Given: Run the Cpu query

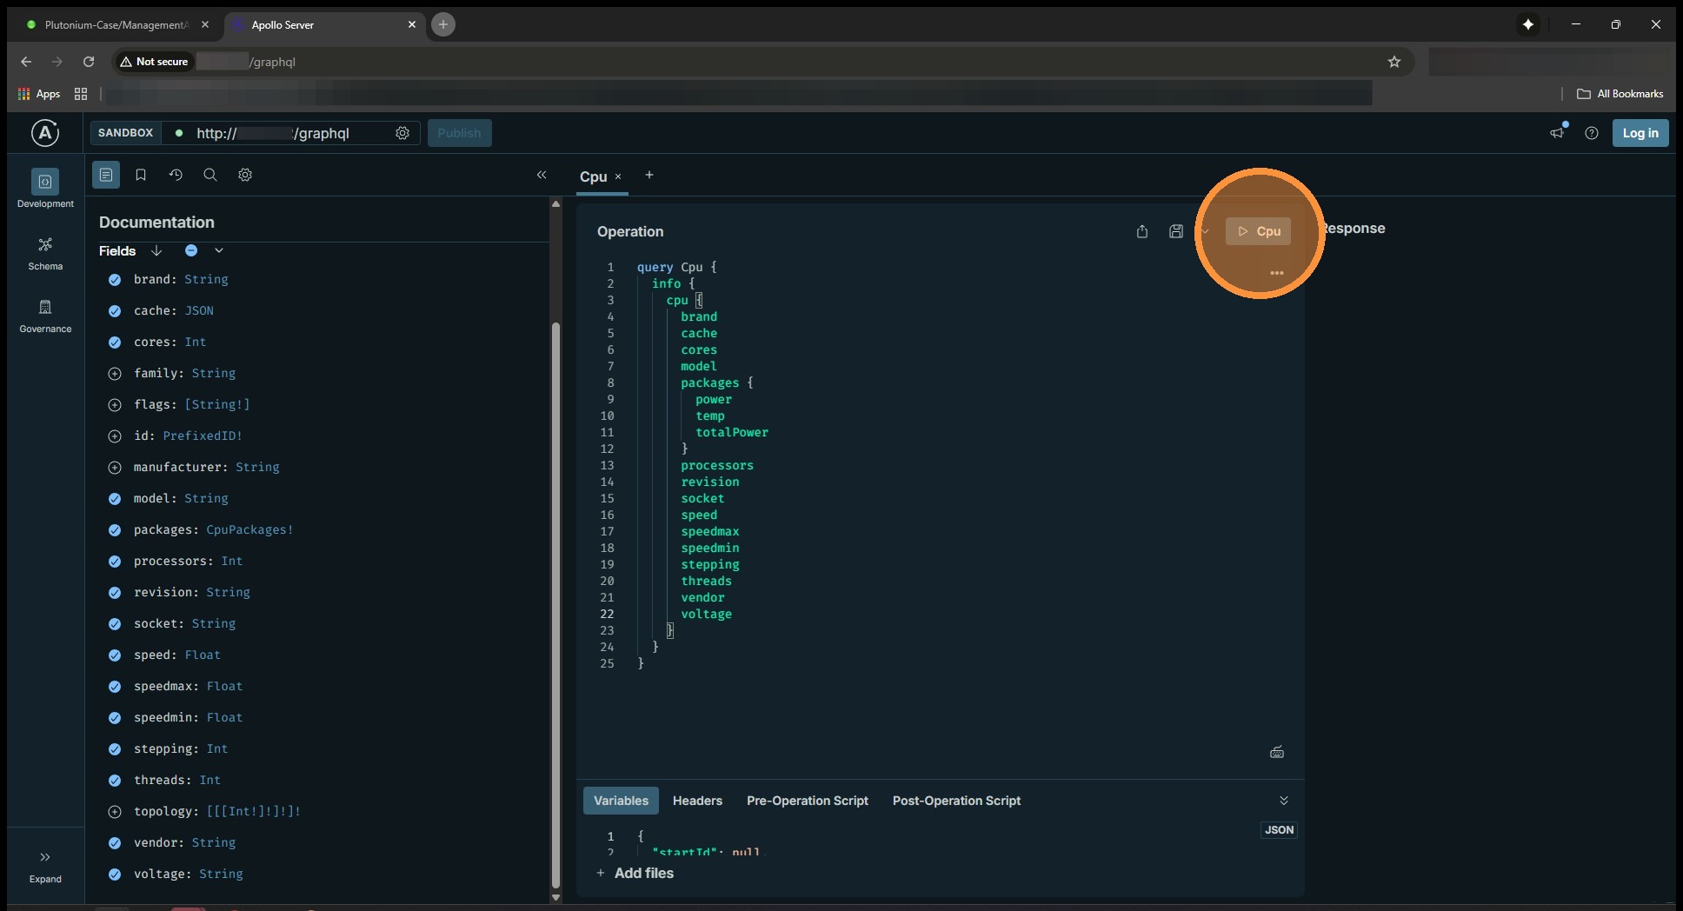Looking at the screenshot, I should 1258,231.
